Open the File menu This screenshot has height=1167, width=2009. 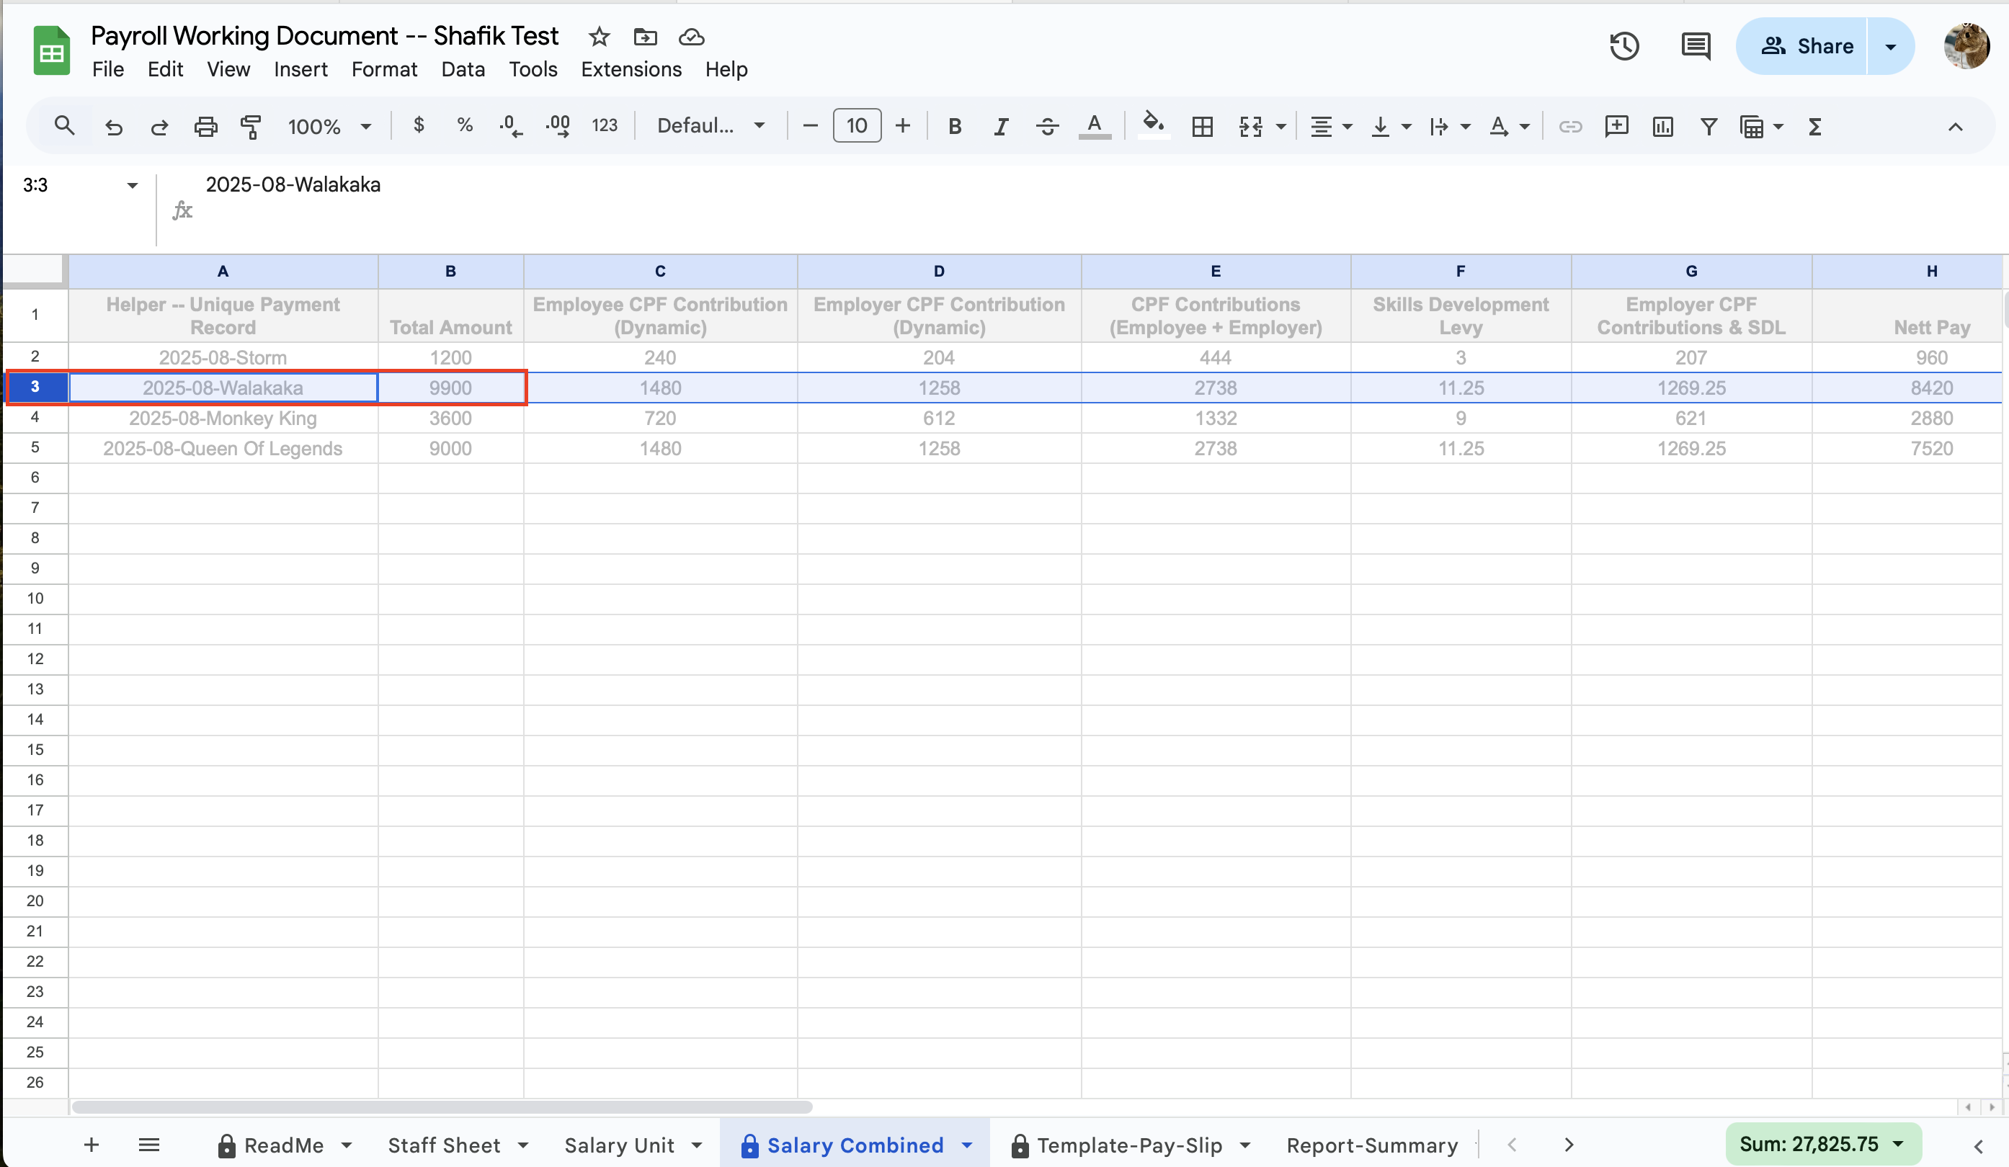tap(107, 69)
